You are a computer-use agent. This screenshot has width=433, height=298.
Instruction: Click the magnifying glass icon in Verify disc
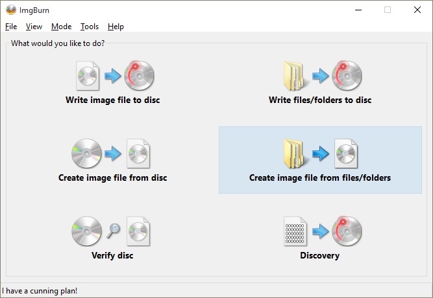pyautogui.click(x=113, y=231)
